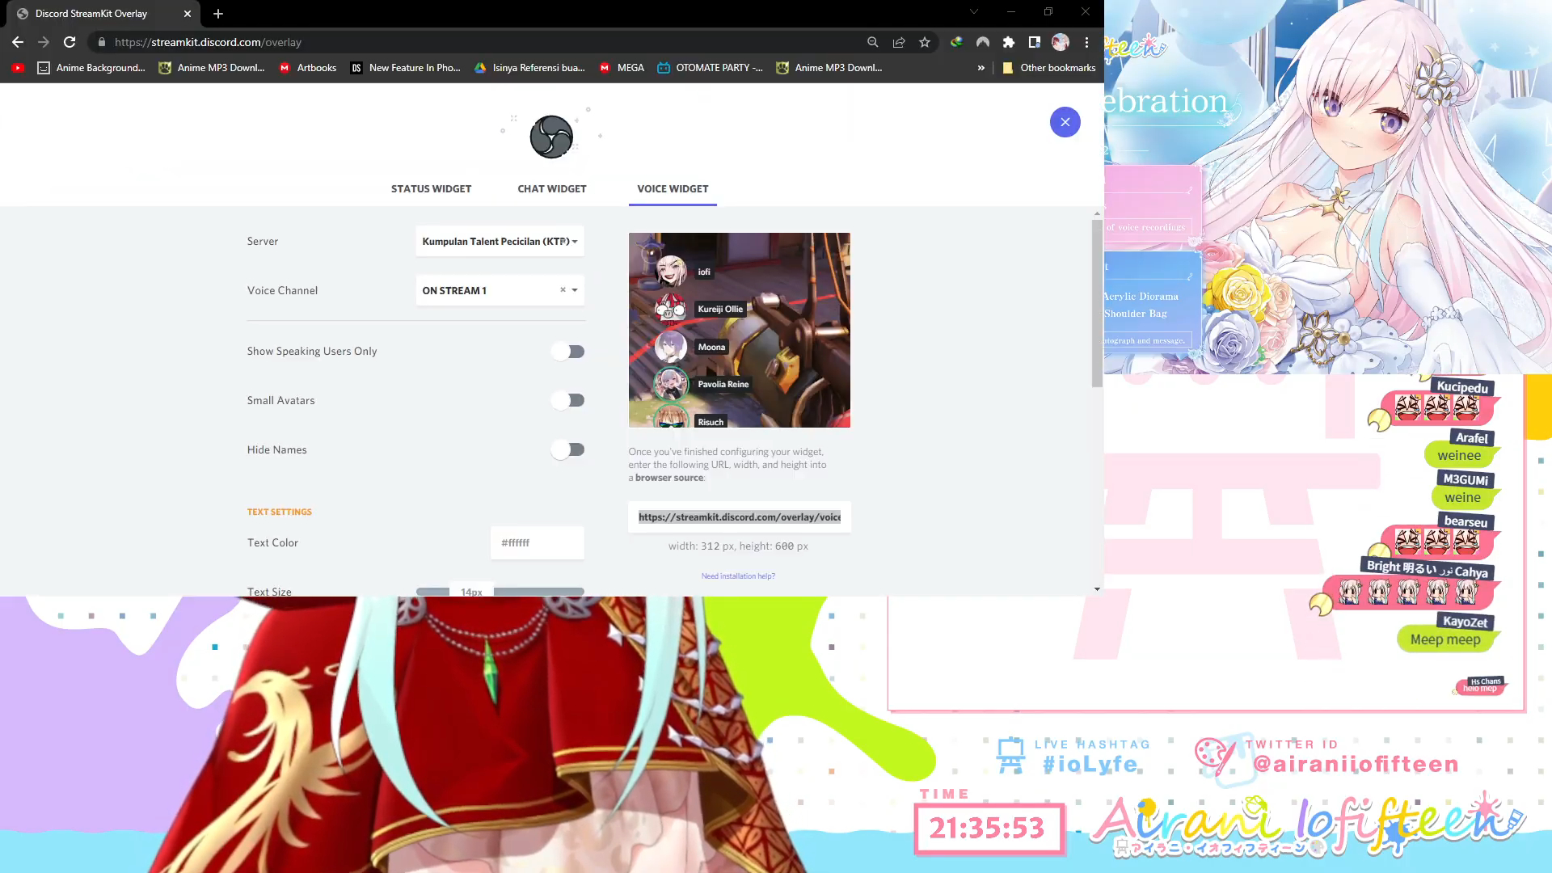This screenshot has width=1552, height=873.
Task: Open the Artbooks bookmark
Action: pyautogui.click(x=307, y=68)
